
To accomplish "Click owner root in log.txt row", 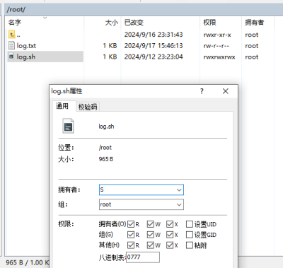I will (x=252, y=46).
